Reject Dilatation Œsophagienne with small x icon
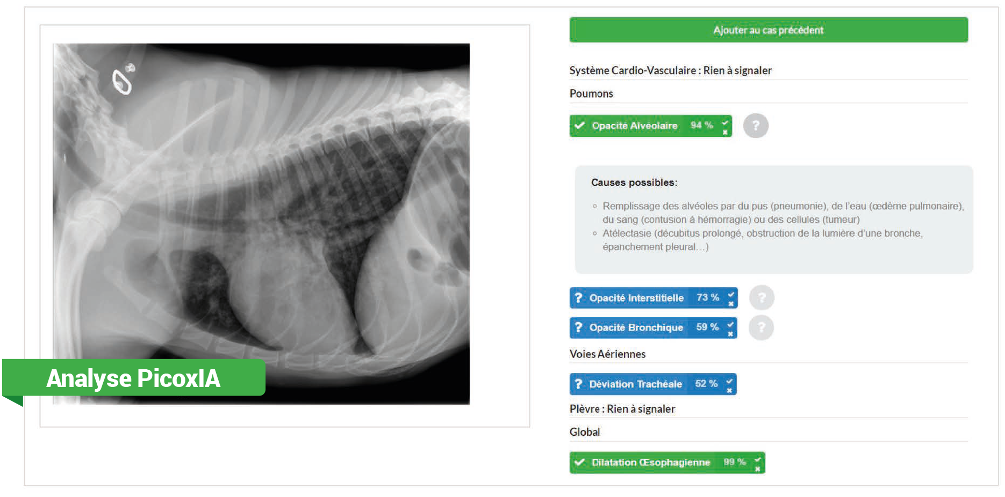The height and width of the screenshot is (497, 1005). [758, 469]
